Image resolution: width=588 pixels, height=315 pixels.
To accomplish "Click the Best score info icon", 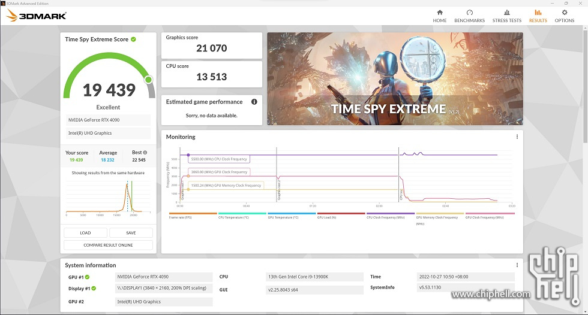I will [x=145, y=153].
